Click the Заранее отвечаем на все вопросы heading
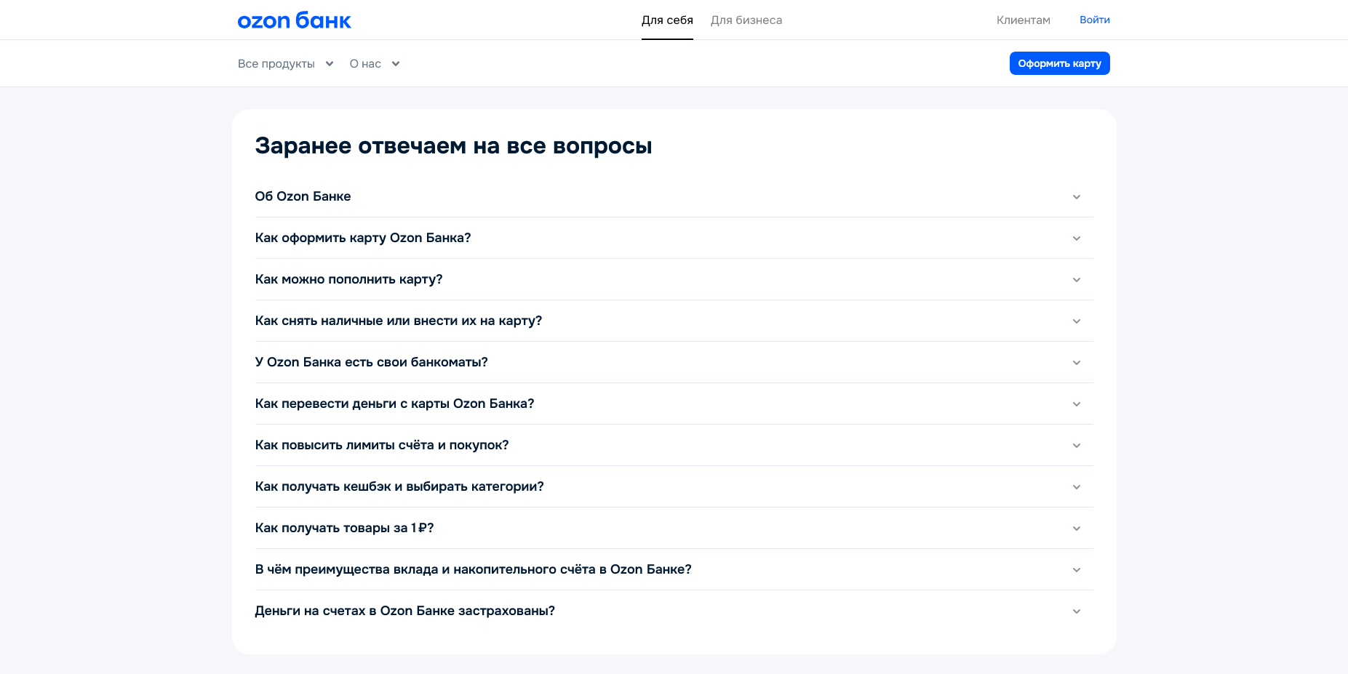 click(453, 146)
